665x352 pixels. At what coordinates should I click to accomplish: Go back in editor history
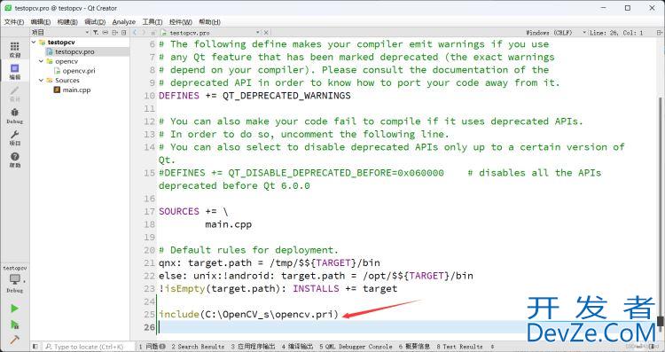coord(135,33)
